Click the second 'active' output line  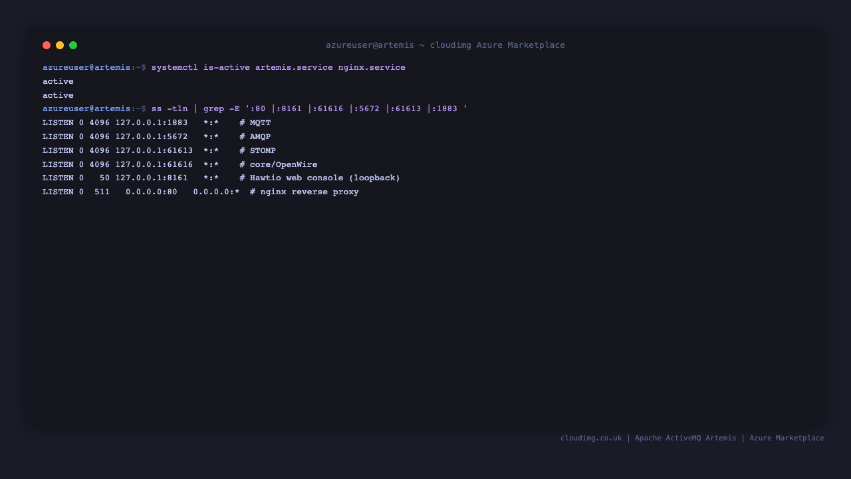click(58, 95)
